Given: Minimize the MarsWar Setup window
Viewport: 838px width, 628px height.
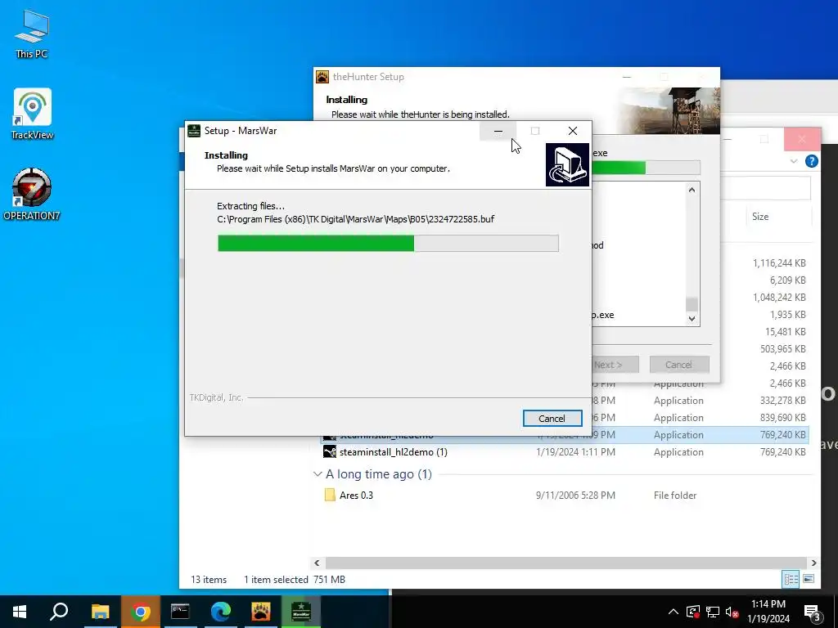Looking at the screenshot, I should click(x=498, y=131).
